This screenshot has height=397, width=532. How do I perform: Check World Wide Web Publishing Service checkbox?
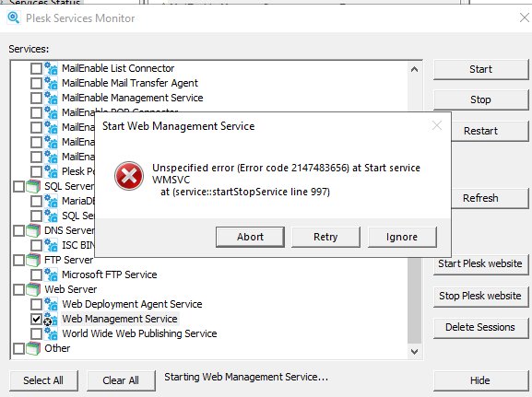(36, 333)
